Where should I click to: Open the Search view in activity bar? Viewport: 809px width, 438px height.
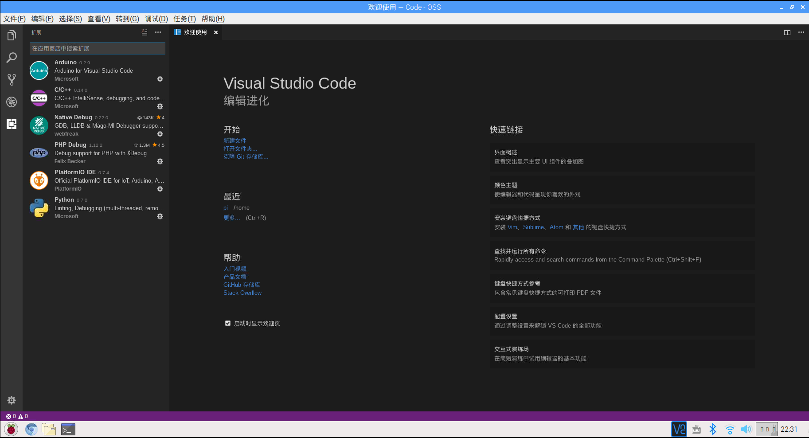tap(12, 58)
